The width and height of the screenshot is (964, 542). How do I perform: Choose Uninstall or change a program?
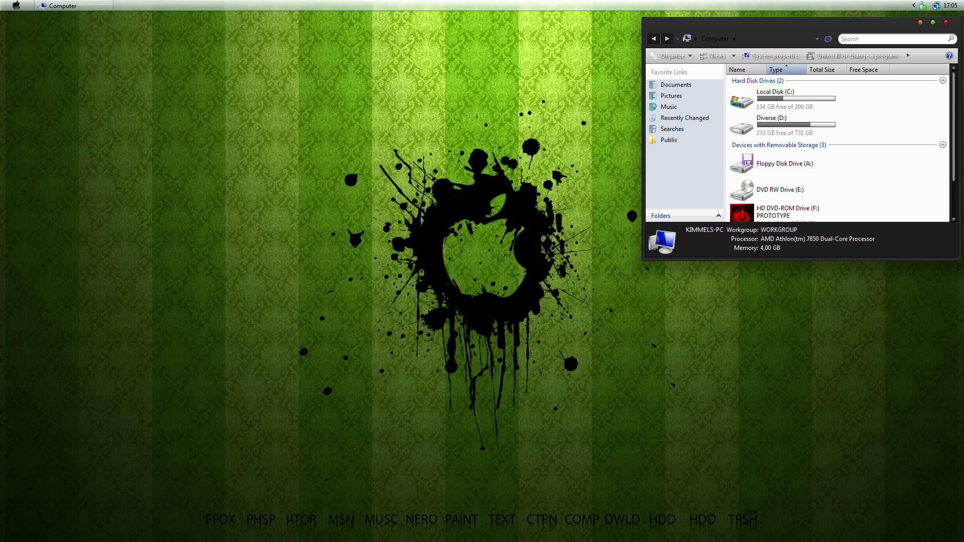(853, 56)
